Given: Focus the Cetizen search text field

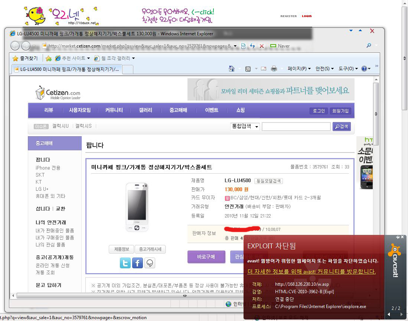Looking at the screenshot, I should click(296, 127).
